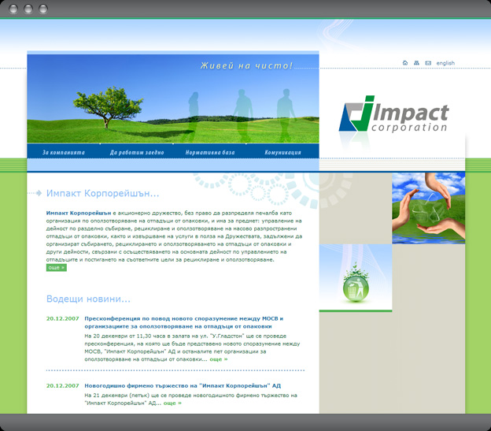
Task: Switch language via the english link
Action: [445, 63]
